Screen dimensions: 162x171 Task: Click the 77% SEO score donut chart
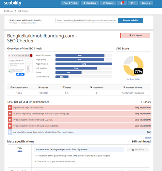(133, 66)
